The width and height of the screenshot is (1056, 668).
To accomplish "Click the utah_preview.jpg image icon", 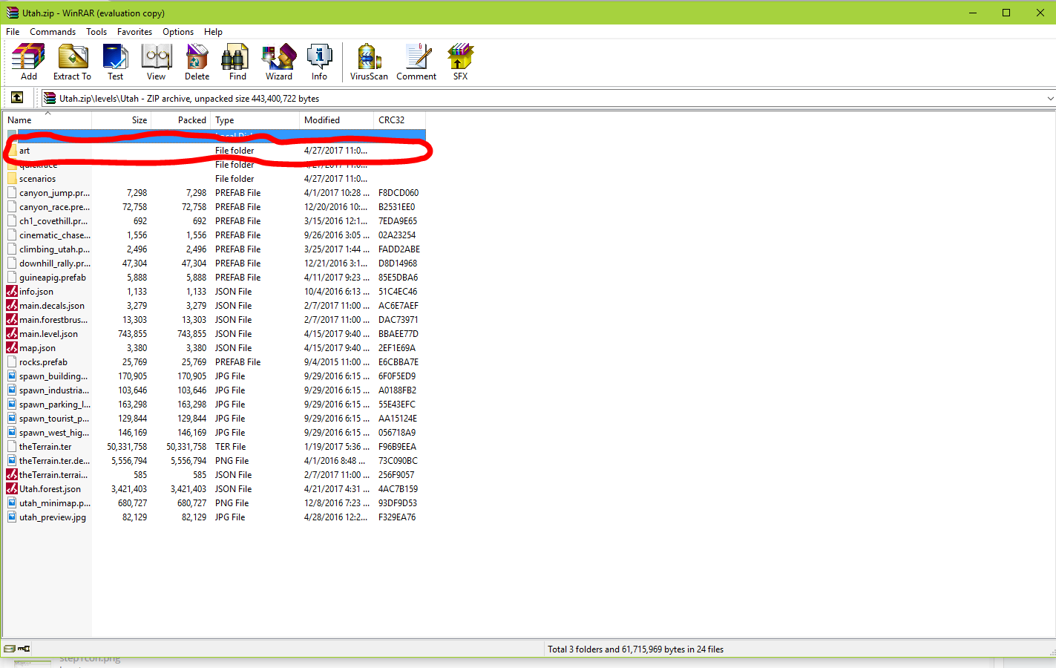I will (x=12, y=517).
